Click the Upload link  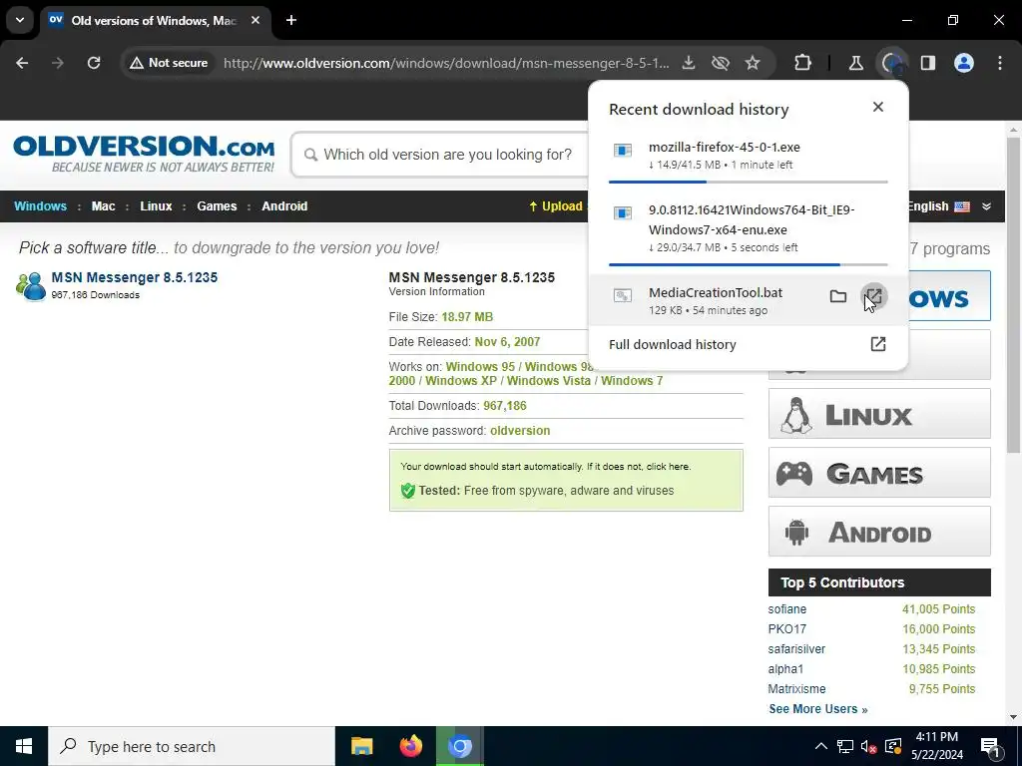[x=556, y=206]
